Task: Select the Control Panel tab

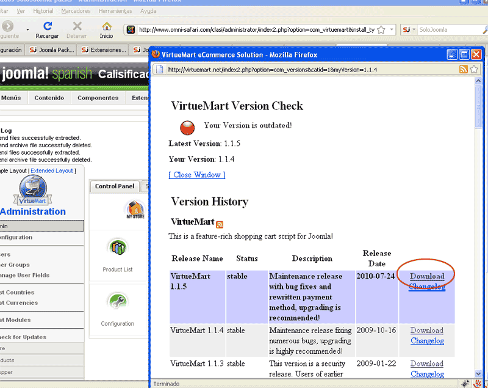Action: (115, 186)
